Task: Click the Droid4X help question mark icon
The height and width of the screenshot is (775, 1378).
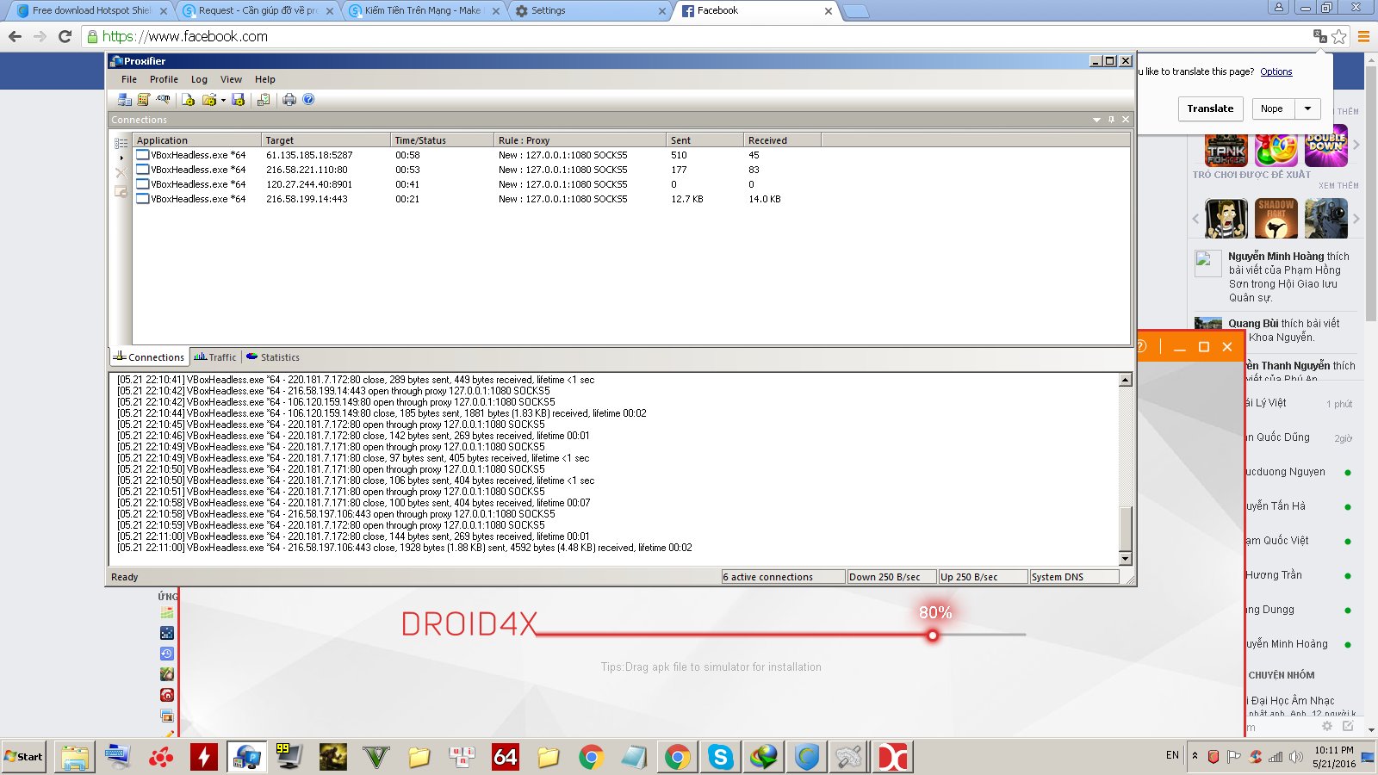Action: pos(1142,346)
